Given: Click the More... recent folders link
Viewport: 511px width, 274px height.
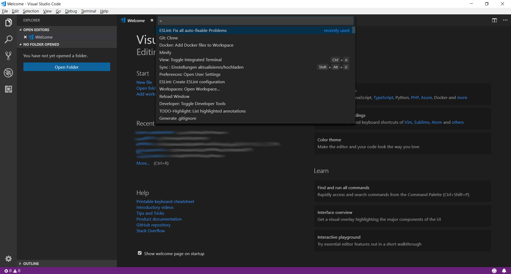Looking at the screenshot, I should click(143, 163).
